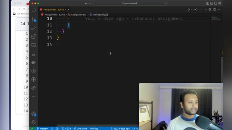Open the Manage gear menu
Viewport: 232px width, 130px height.
click(34, 122)
